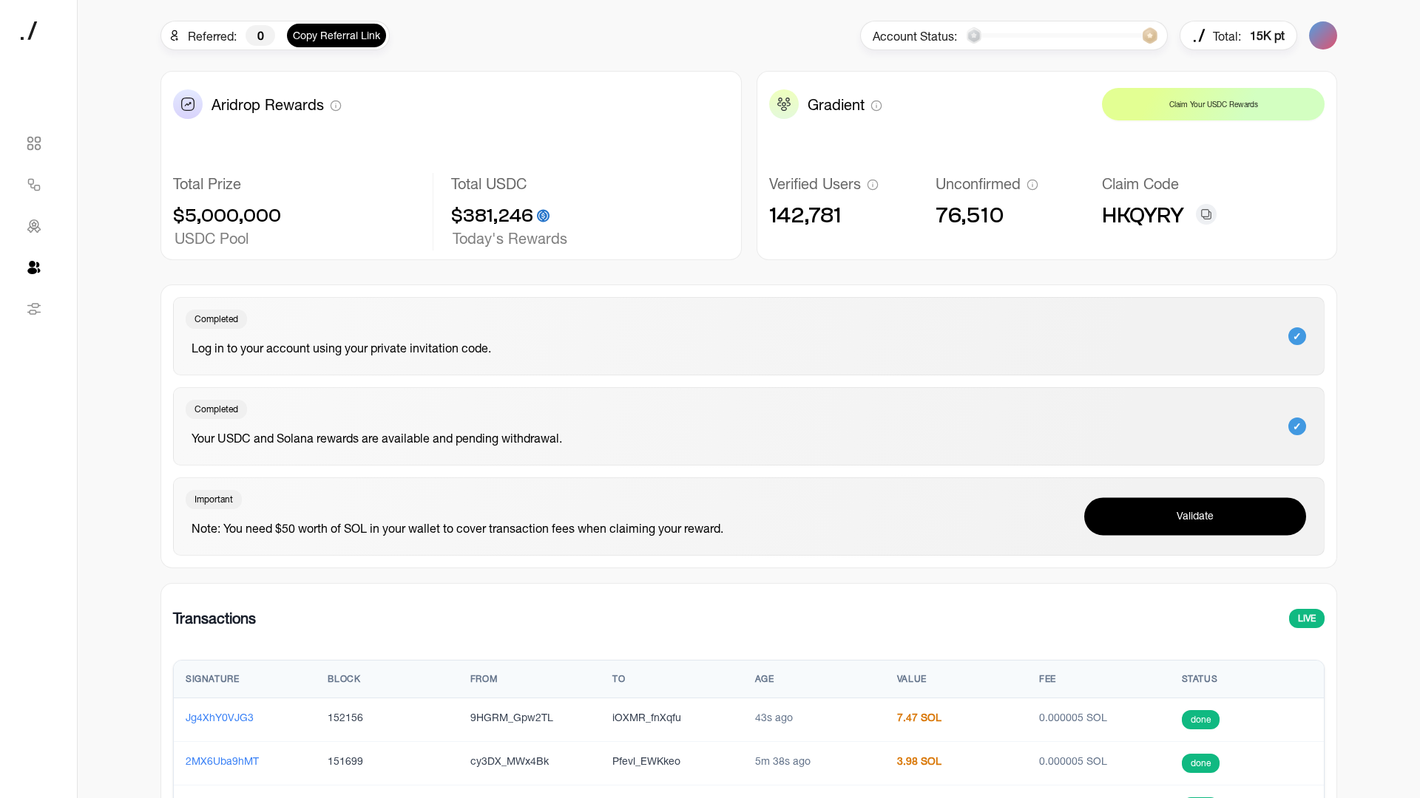Click the 15K pt total value

(x=1267, y=35)
